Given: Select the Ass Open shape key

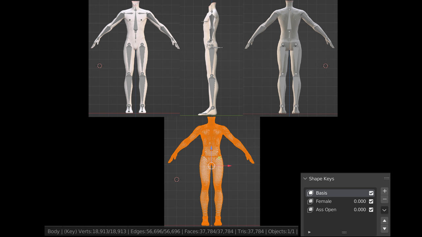Looking at the screenshot, I should pyautogui.click(x=340, y=210).
